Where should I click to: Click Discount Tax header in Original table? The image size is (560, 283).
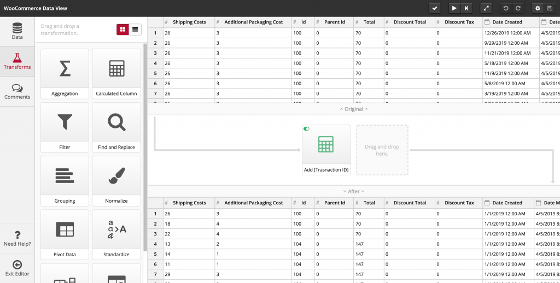459,22
